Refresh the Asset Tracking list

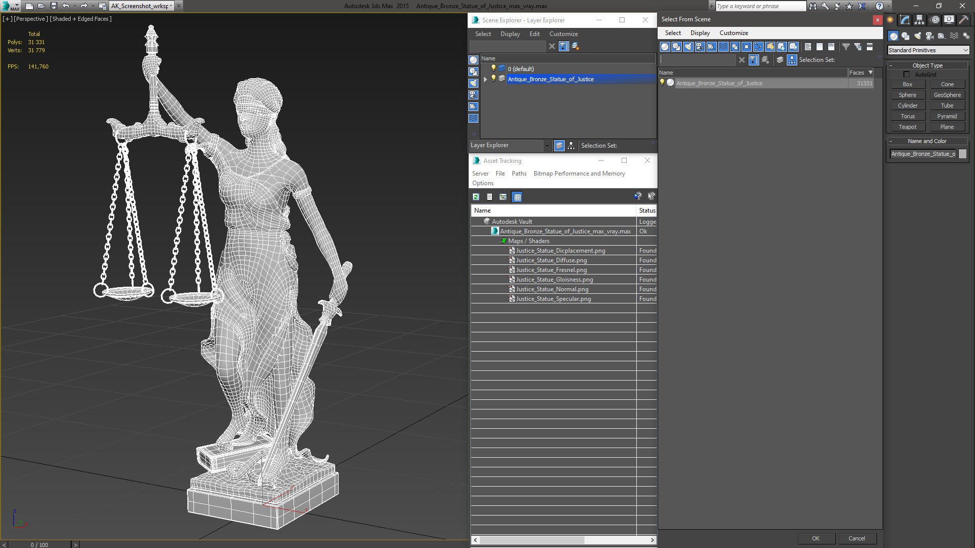(x=476, y=197)
